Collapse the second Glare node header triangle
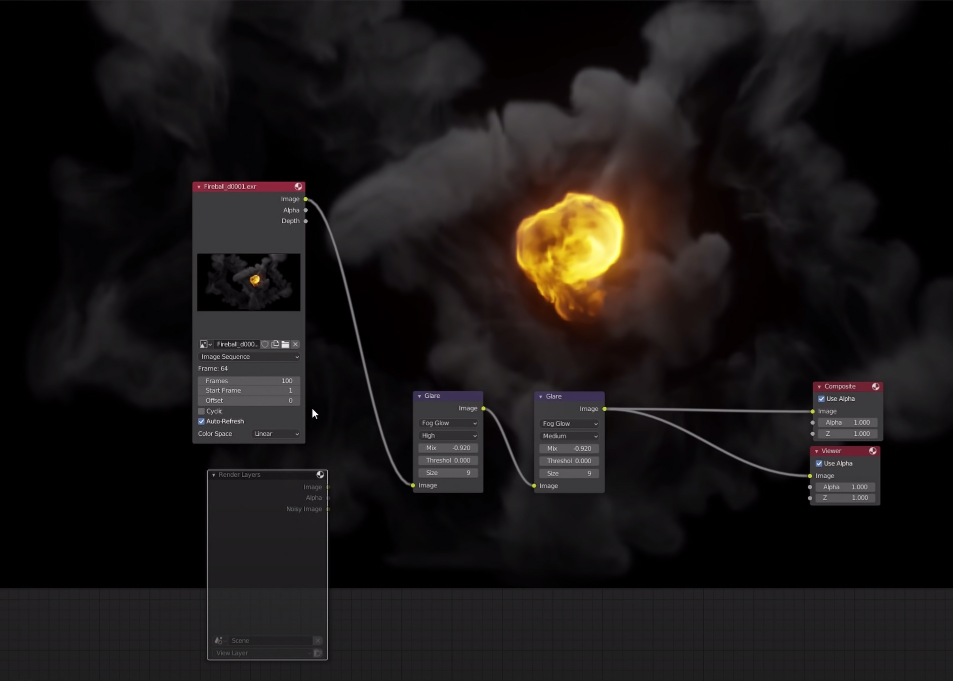This screenshot has width=953, height=681. pyautogui.click(x=541, y=396)
